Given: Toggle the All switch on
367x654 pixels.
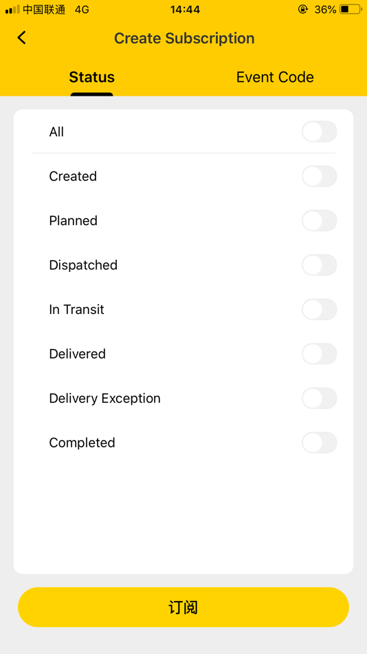Looking at the screenshot, I should tap(320, 131).
